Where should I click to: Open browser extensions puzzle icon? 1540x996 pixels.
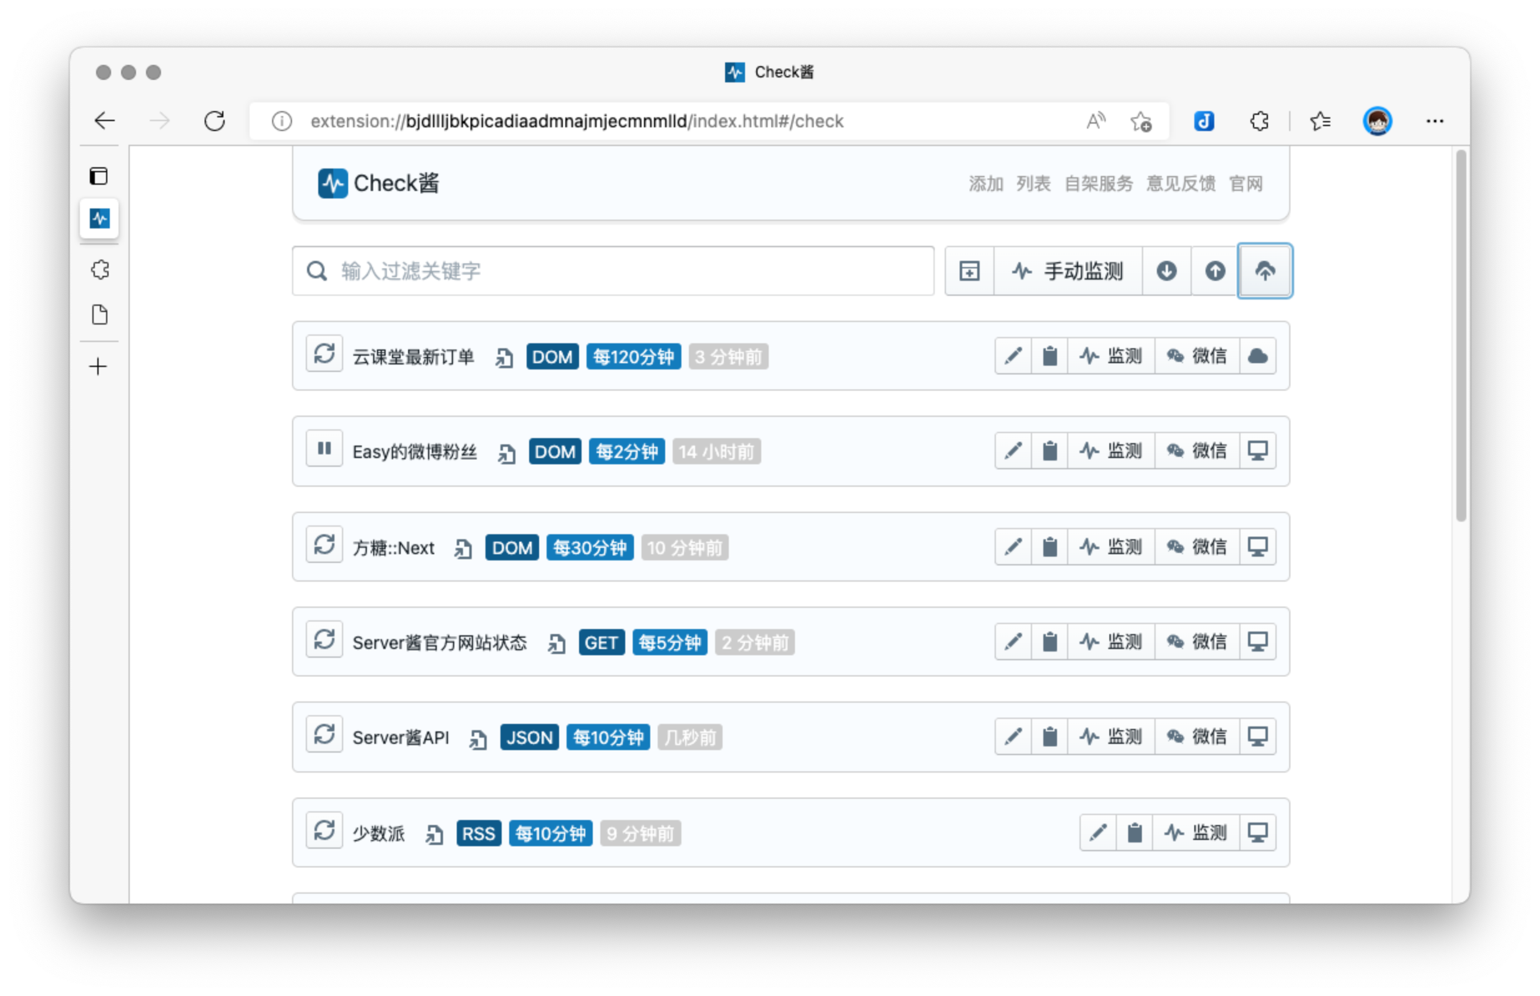pyautogui.click(x=1259, y=121)
